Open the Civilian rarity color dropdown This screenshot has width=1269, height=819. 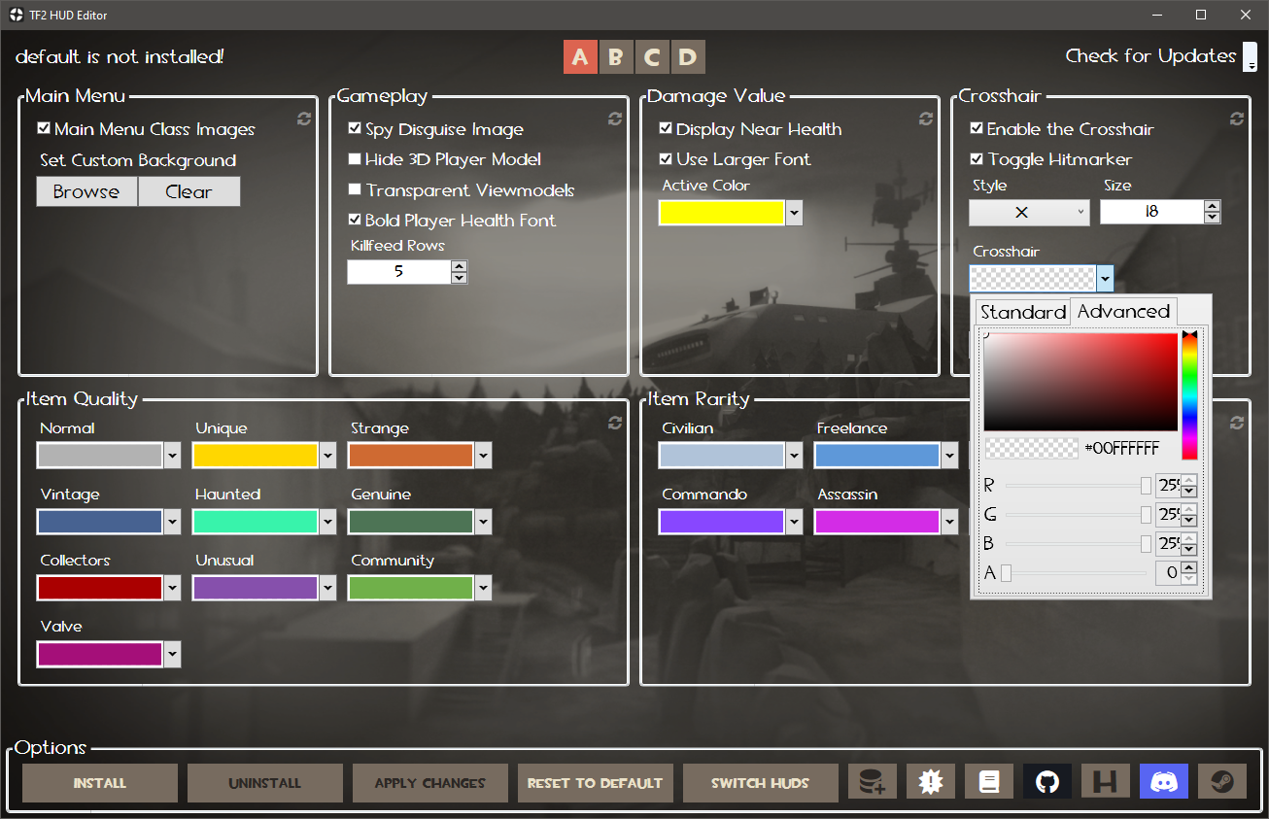pos(794,455)
